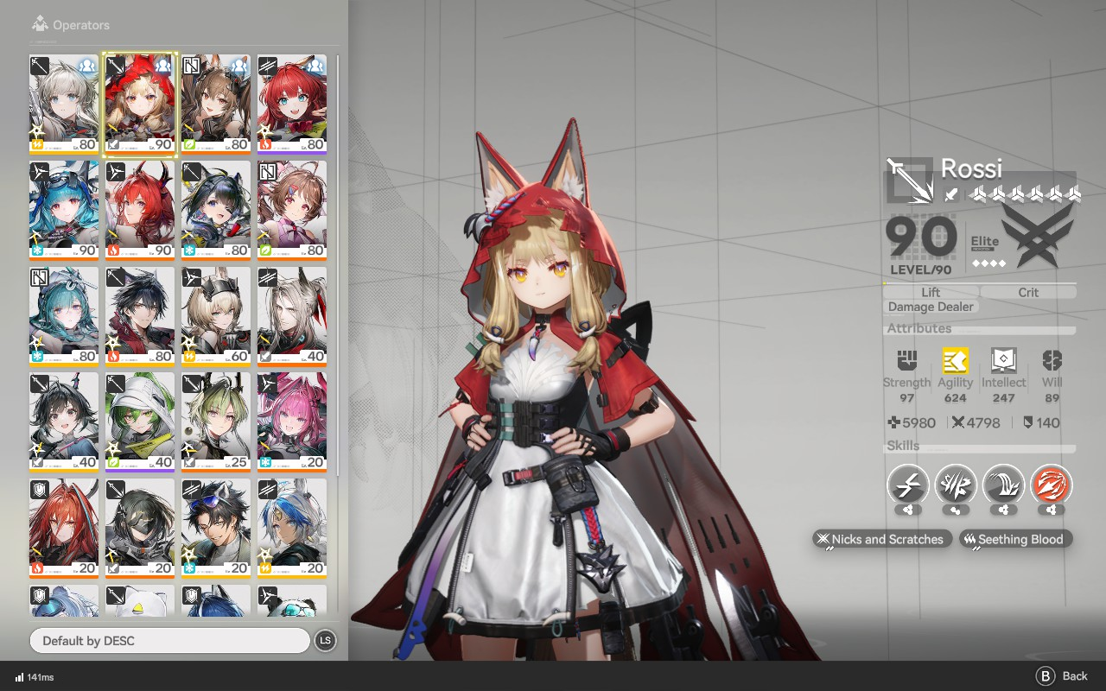Click the '141ms' latency text
The height and width of the screenshot is (691, 1106).
[41, 677]
